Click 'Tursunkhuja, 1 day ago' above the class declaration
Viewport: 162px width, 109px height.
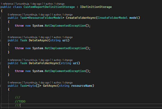coord(28,4)
